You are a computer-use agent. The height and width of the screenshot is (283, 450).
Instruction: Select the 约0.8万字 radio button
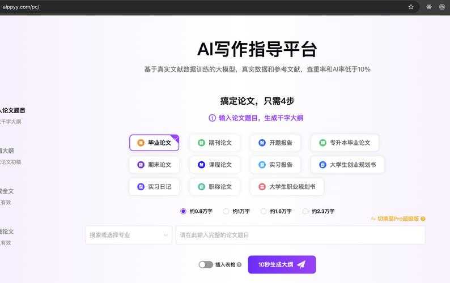click(183, 211)
